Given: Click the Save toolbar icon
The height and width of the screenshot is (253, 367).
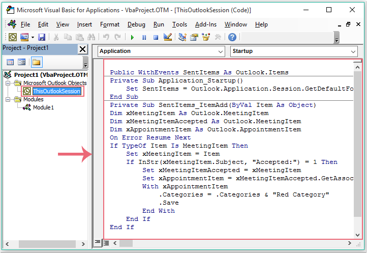Looking at the screenshot, I should tap(42, 37).
